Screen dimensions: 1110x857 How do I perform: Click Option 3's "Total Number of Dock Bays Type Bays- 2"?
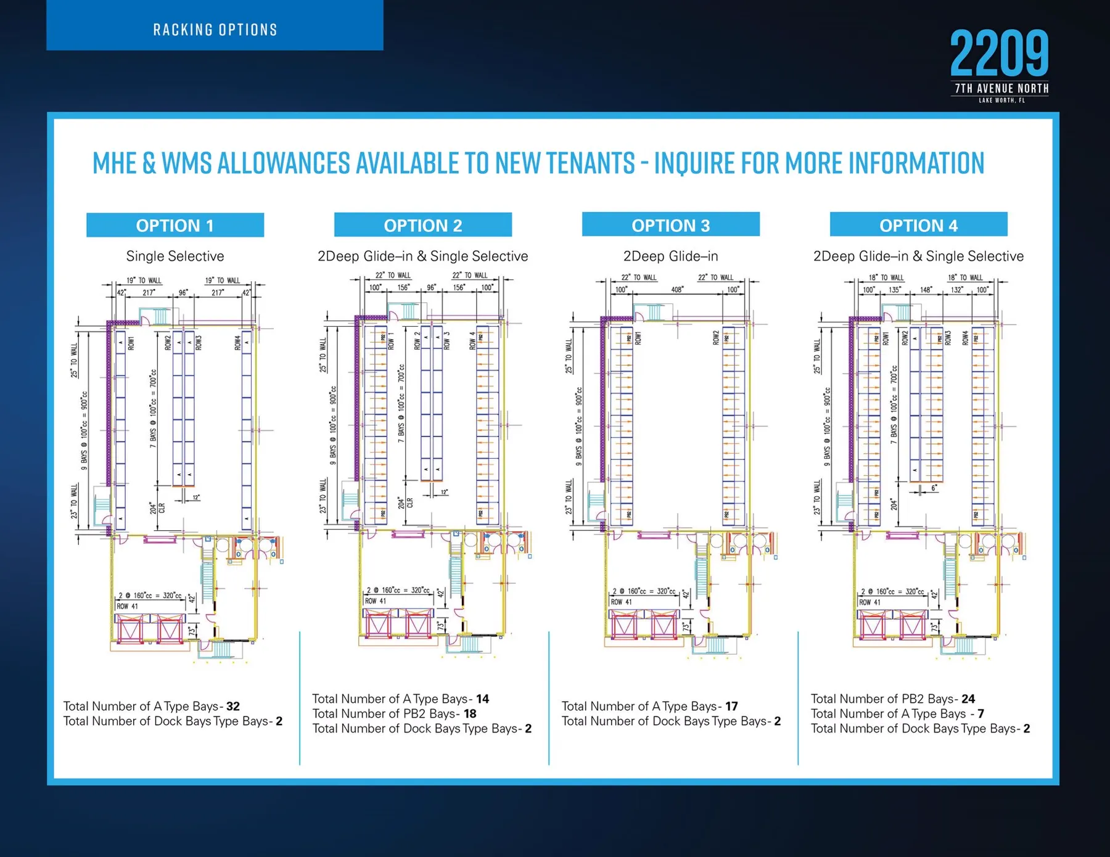click(671, 721)
